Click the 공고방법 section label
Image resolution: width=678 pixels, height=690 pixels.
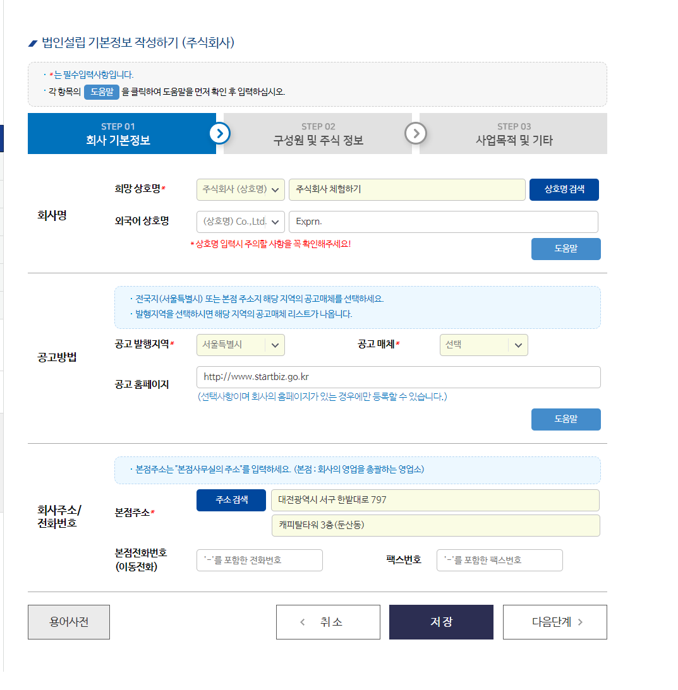57,357
